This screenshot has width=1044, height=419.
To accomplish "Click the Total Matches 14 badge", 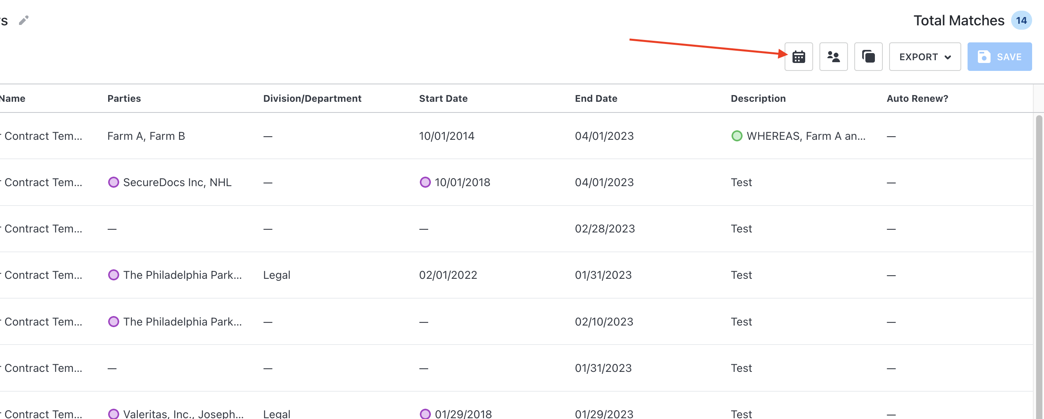I will 1021,20.
